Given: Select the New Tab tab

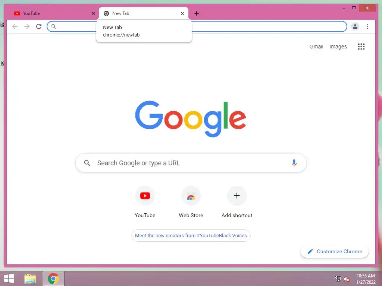Looking at the screenshot, I should click(x=143, y=13).
